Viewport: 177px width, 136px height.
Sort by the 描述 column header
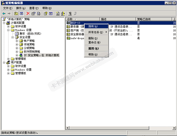pos(118,19)
